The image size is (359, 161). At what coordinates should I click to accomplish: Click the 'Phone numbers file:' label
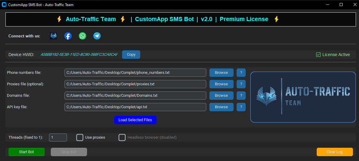click(24, 73)
